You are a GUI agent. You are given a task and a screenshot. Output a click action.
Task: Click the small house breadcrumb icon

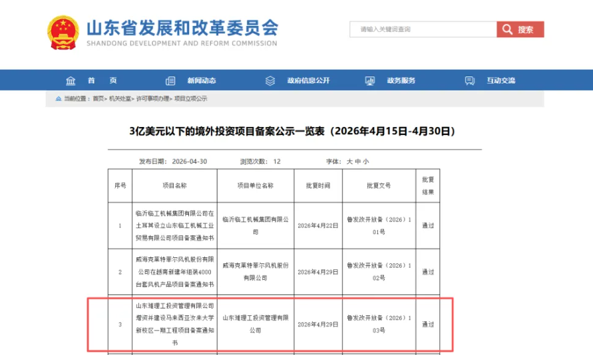tap(59, 98)
